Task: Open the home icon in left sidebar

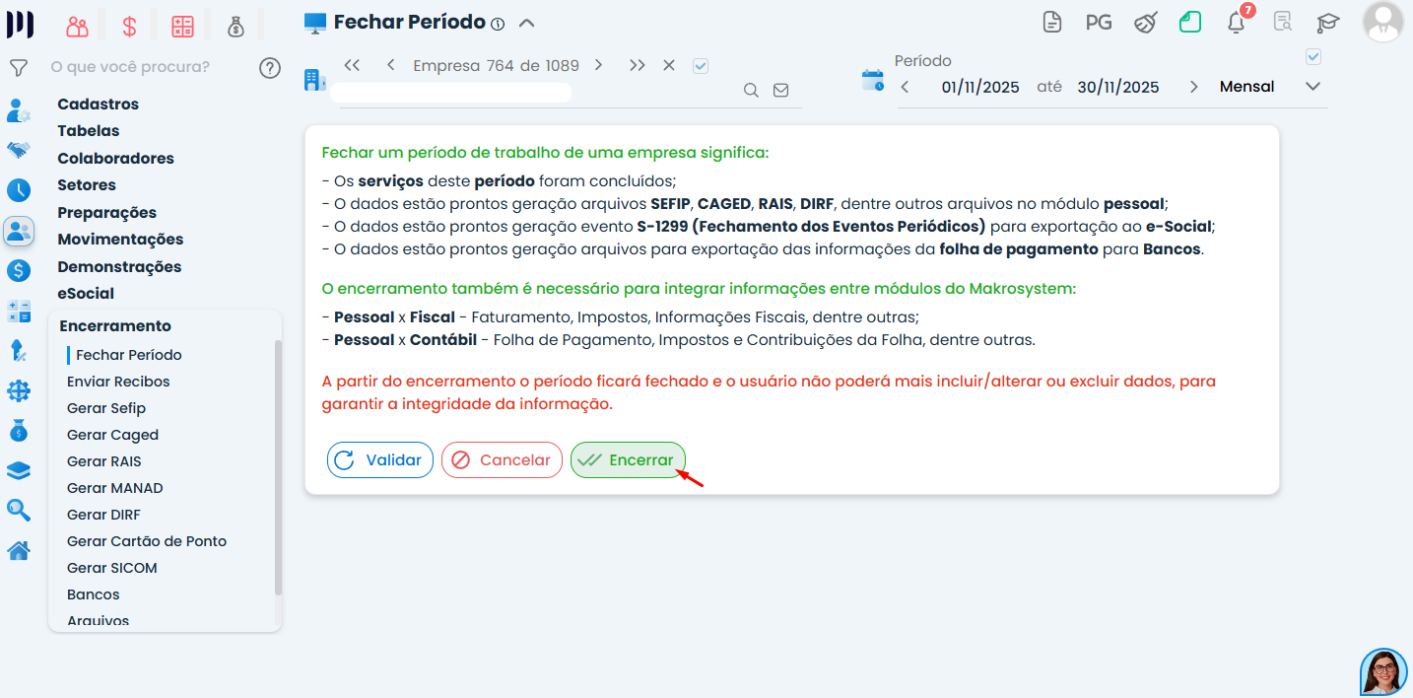Action: coord(19,550)
